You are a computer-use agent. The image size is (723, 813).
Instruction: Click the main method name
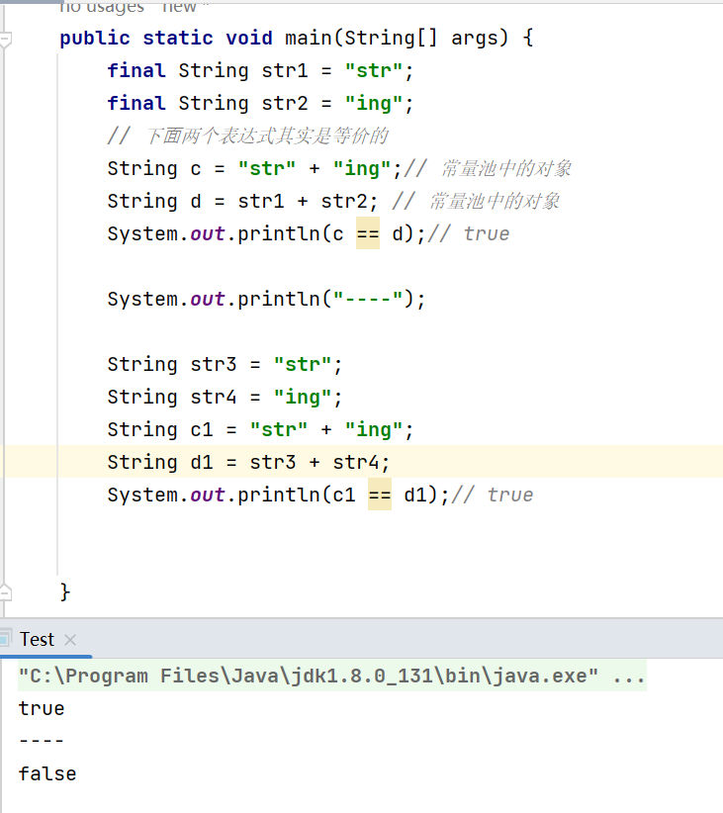tap(308, 39)
